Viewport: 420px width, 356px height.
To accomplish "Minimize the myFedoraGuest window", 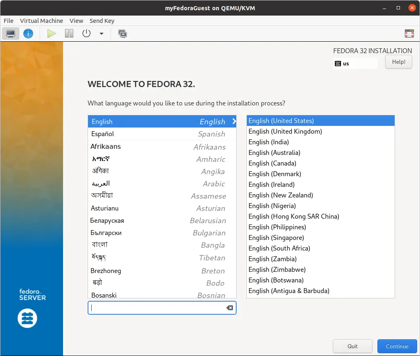I will pyautogui.click(x=384, y=8).
